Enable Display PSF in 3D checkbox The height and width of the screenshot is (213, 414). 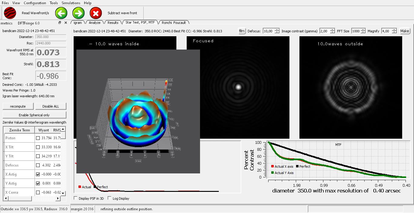(76, 198)
